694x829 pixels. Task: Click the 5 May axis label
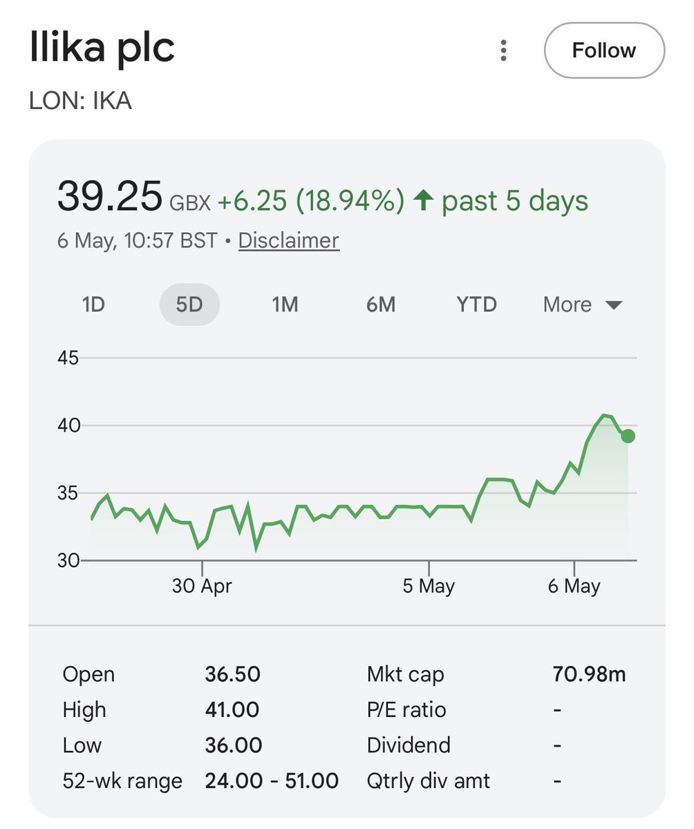click(x=429, y=587)
